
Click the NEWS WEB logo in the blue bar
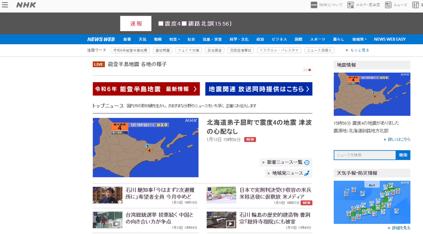(101, 39)
